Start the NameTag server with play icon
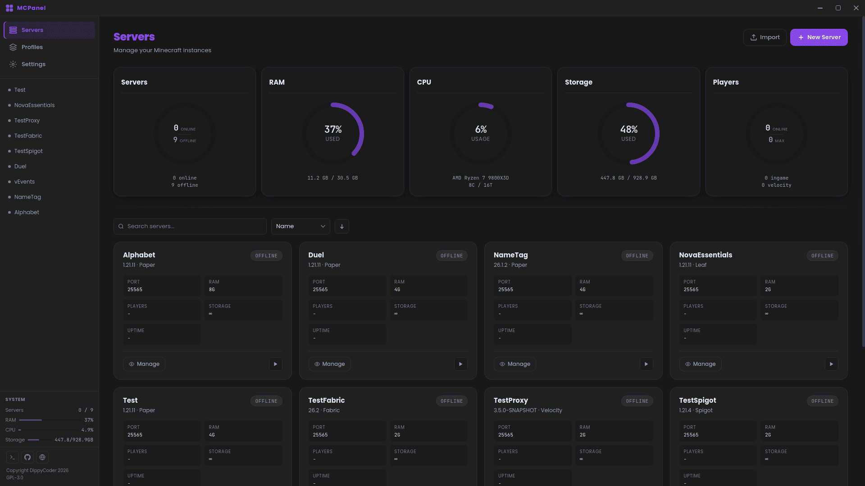 point(646,364)
